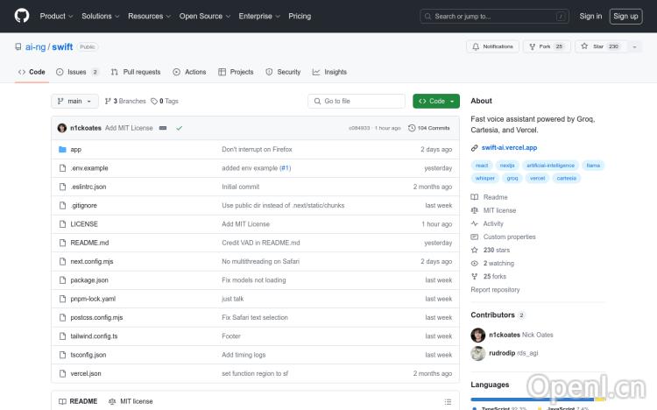The image size is (657, 410).
Task: Open the 104 Commits history icon
Action: (412, 128)
